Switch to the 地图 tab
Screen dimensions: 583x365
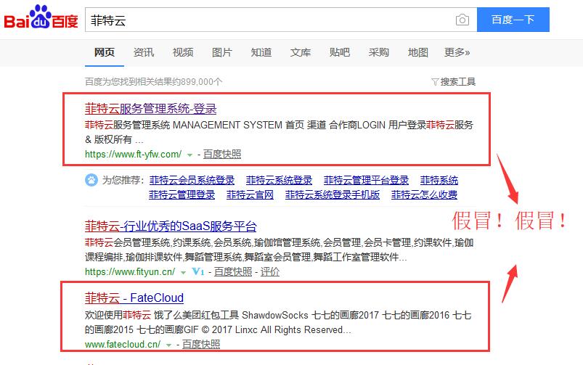tap(418, 52)
